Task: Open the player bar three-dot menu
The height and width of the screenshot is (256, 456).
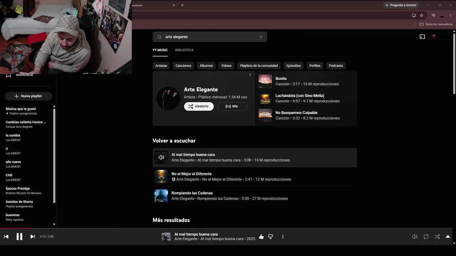Action: pyautogui.click(x=283, y=236)
